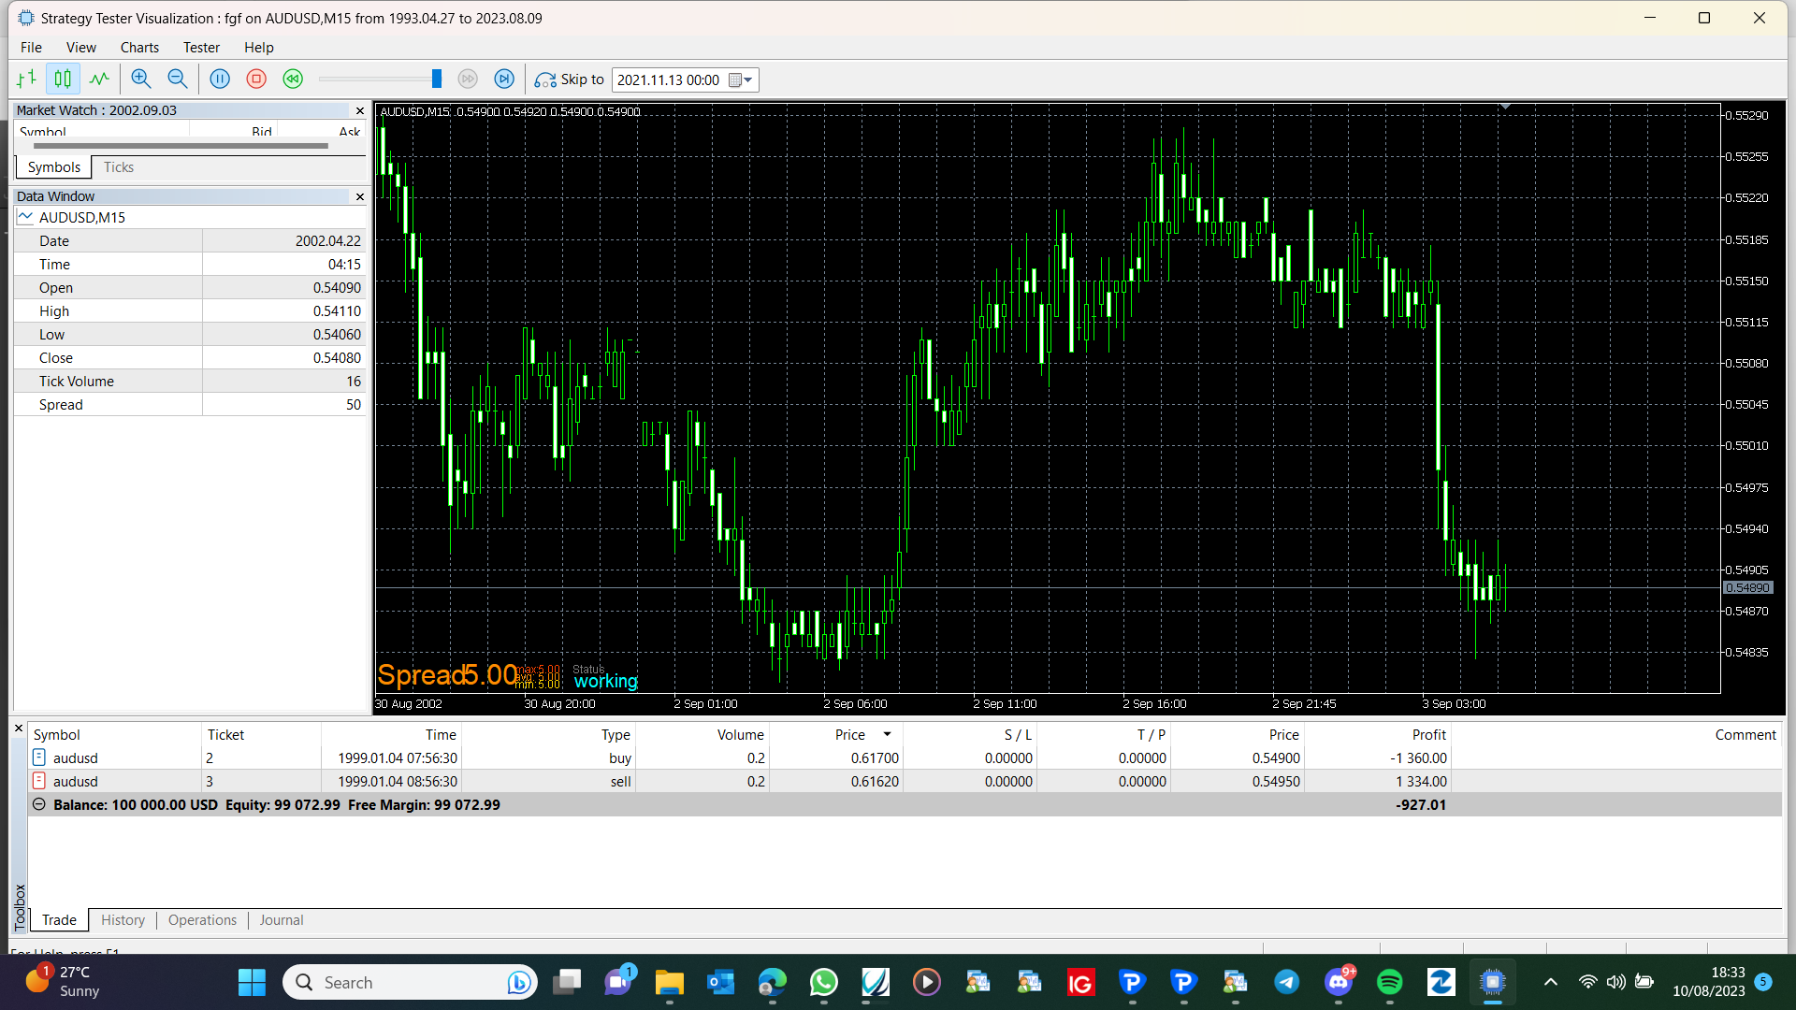This screenshot has width=1796, height=1010.
Task: Open the weather widget showing 27°C Sunny
Action: point(64,982)
